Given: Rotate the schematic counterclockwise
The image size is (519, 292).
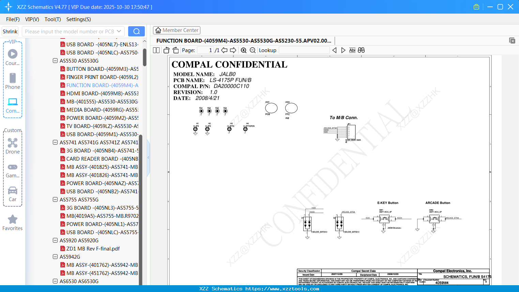Looking at the screenshot, I should [x=167, y=50].
